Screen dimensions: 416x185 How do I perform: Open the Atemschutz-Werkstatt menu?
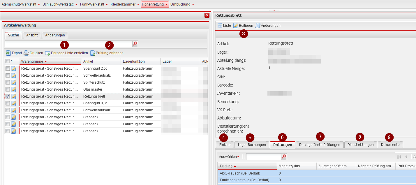(x=21, y=4)
